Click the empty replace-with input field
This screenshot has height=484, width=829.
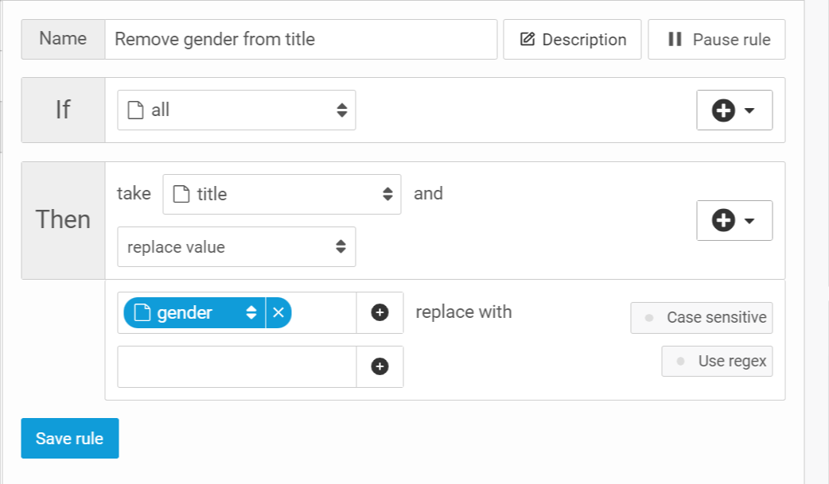[x=236, y=366]
